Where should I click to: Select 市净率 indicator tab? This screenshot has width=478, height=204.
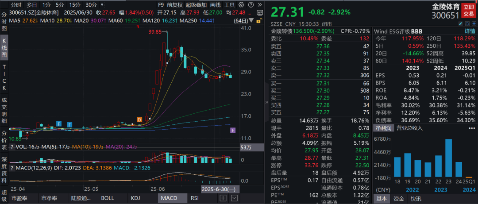click(50, 198)
